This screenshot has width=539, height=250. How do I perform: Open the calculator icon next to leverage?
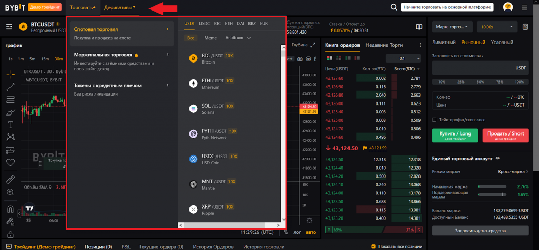[x=525, y=27]
